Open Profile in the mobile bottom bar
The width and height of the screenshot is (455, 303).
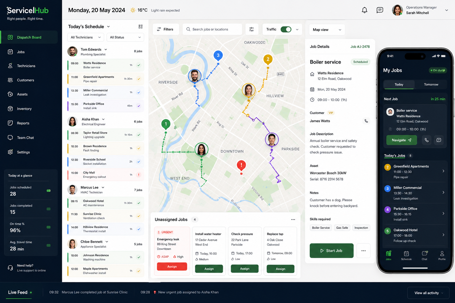pyautogui.click(x=442, y=256)
